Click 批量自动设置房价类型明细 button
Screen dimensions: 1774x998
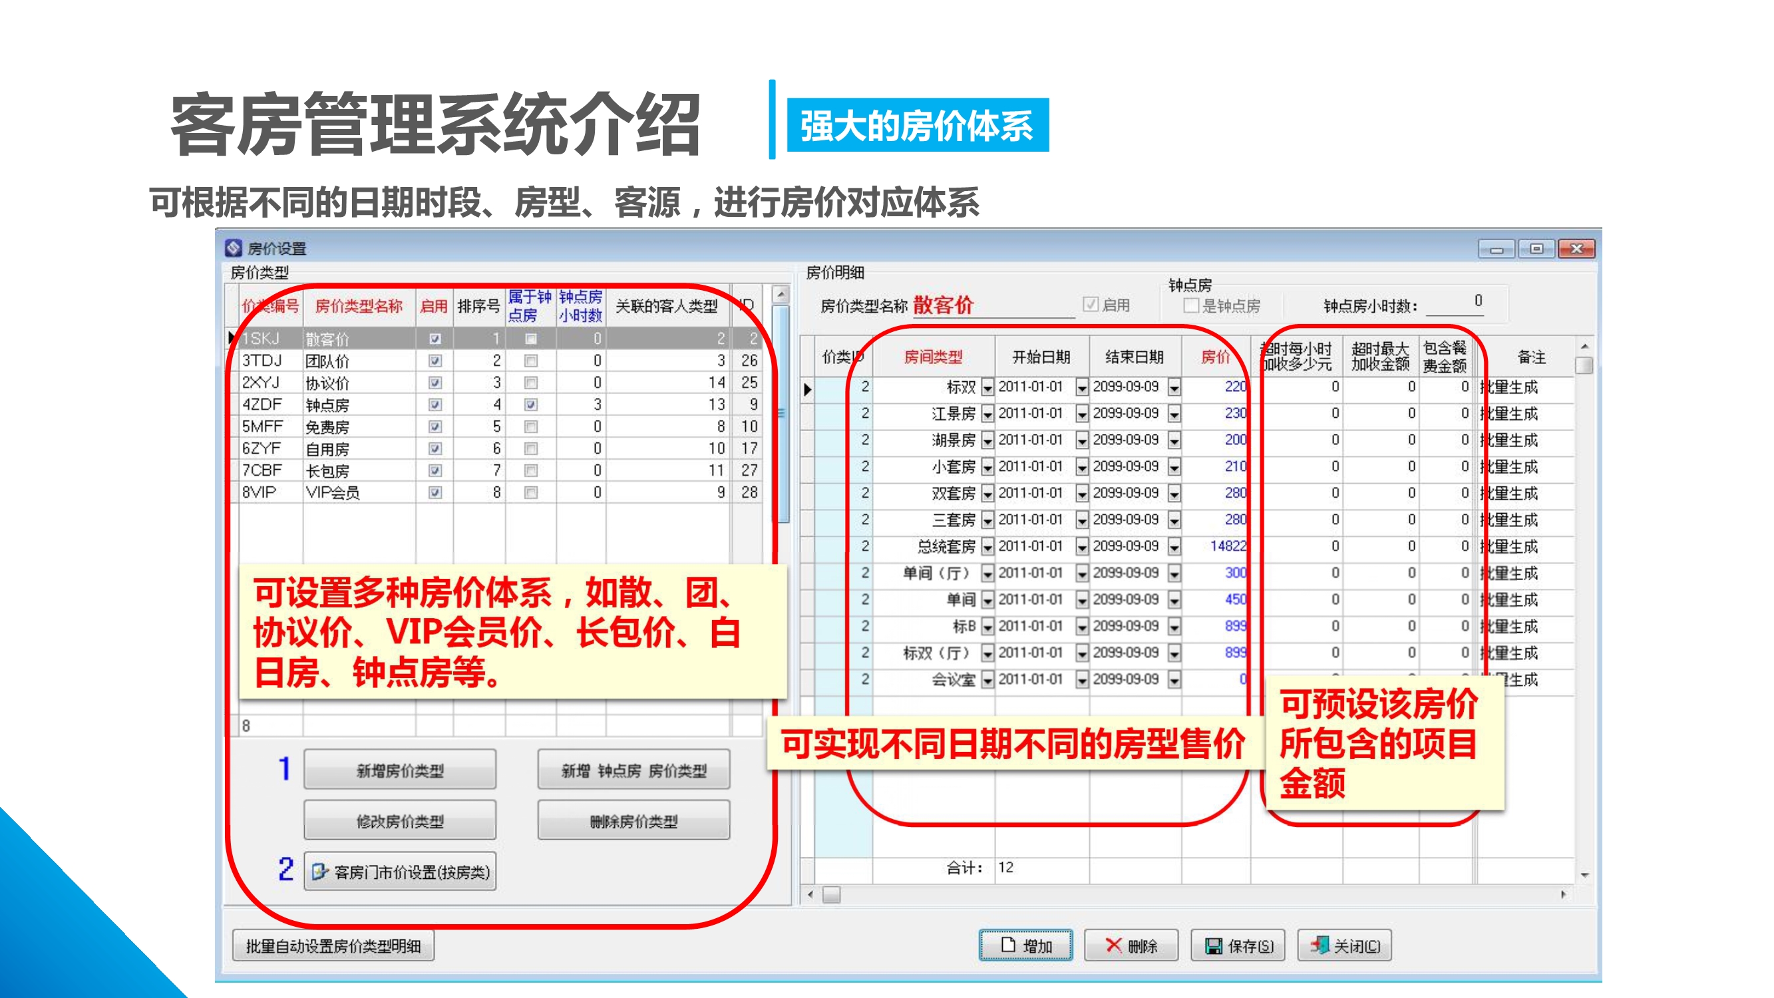pos(333,945)
